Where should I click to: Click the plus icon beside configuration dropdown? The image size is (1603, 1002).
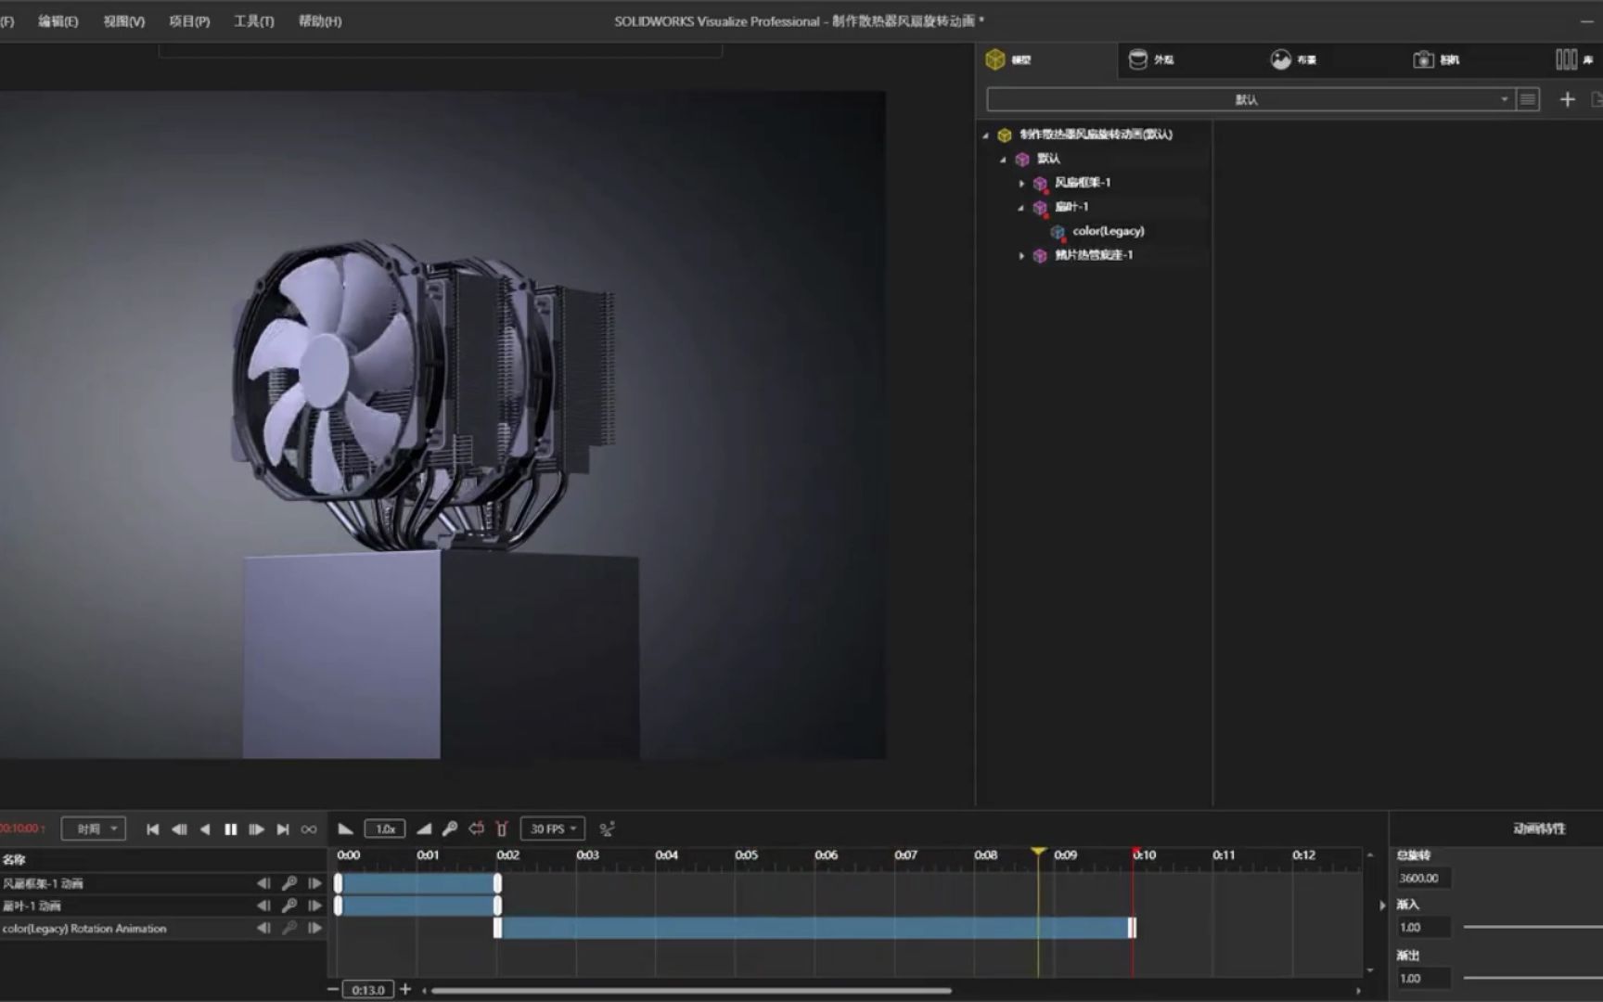click(x=1567, y=99)
